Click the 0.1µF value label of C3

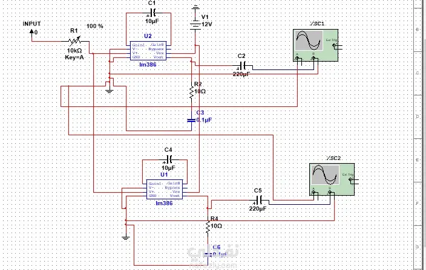pos(204,120)
